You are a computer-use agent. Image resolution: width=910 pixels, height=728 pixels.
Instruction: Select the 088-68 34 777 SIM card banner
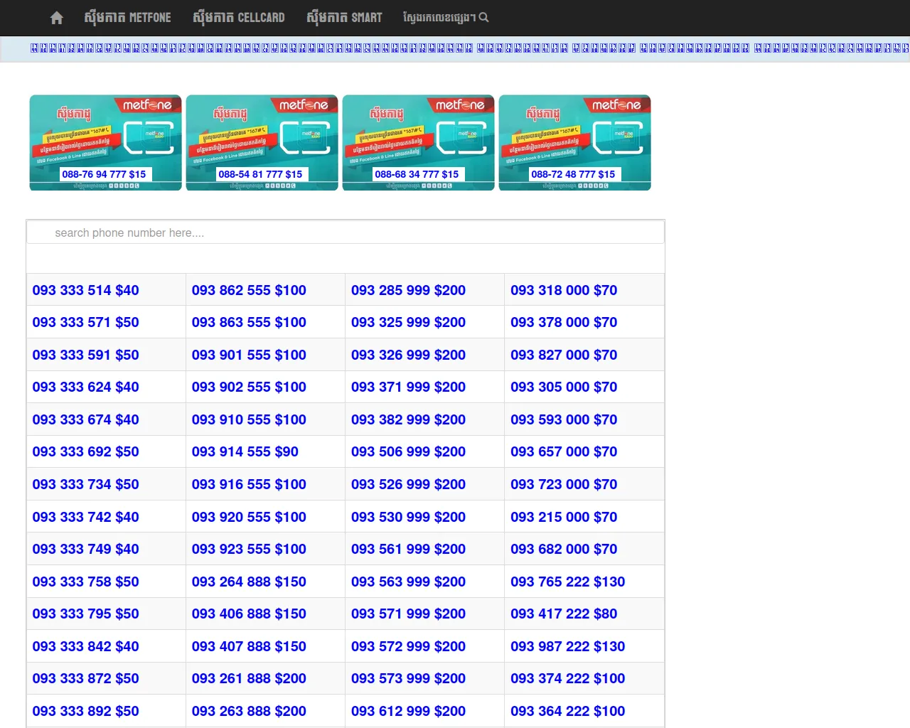click(x=418, y=142)
